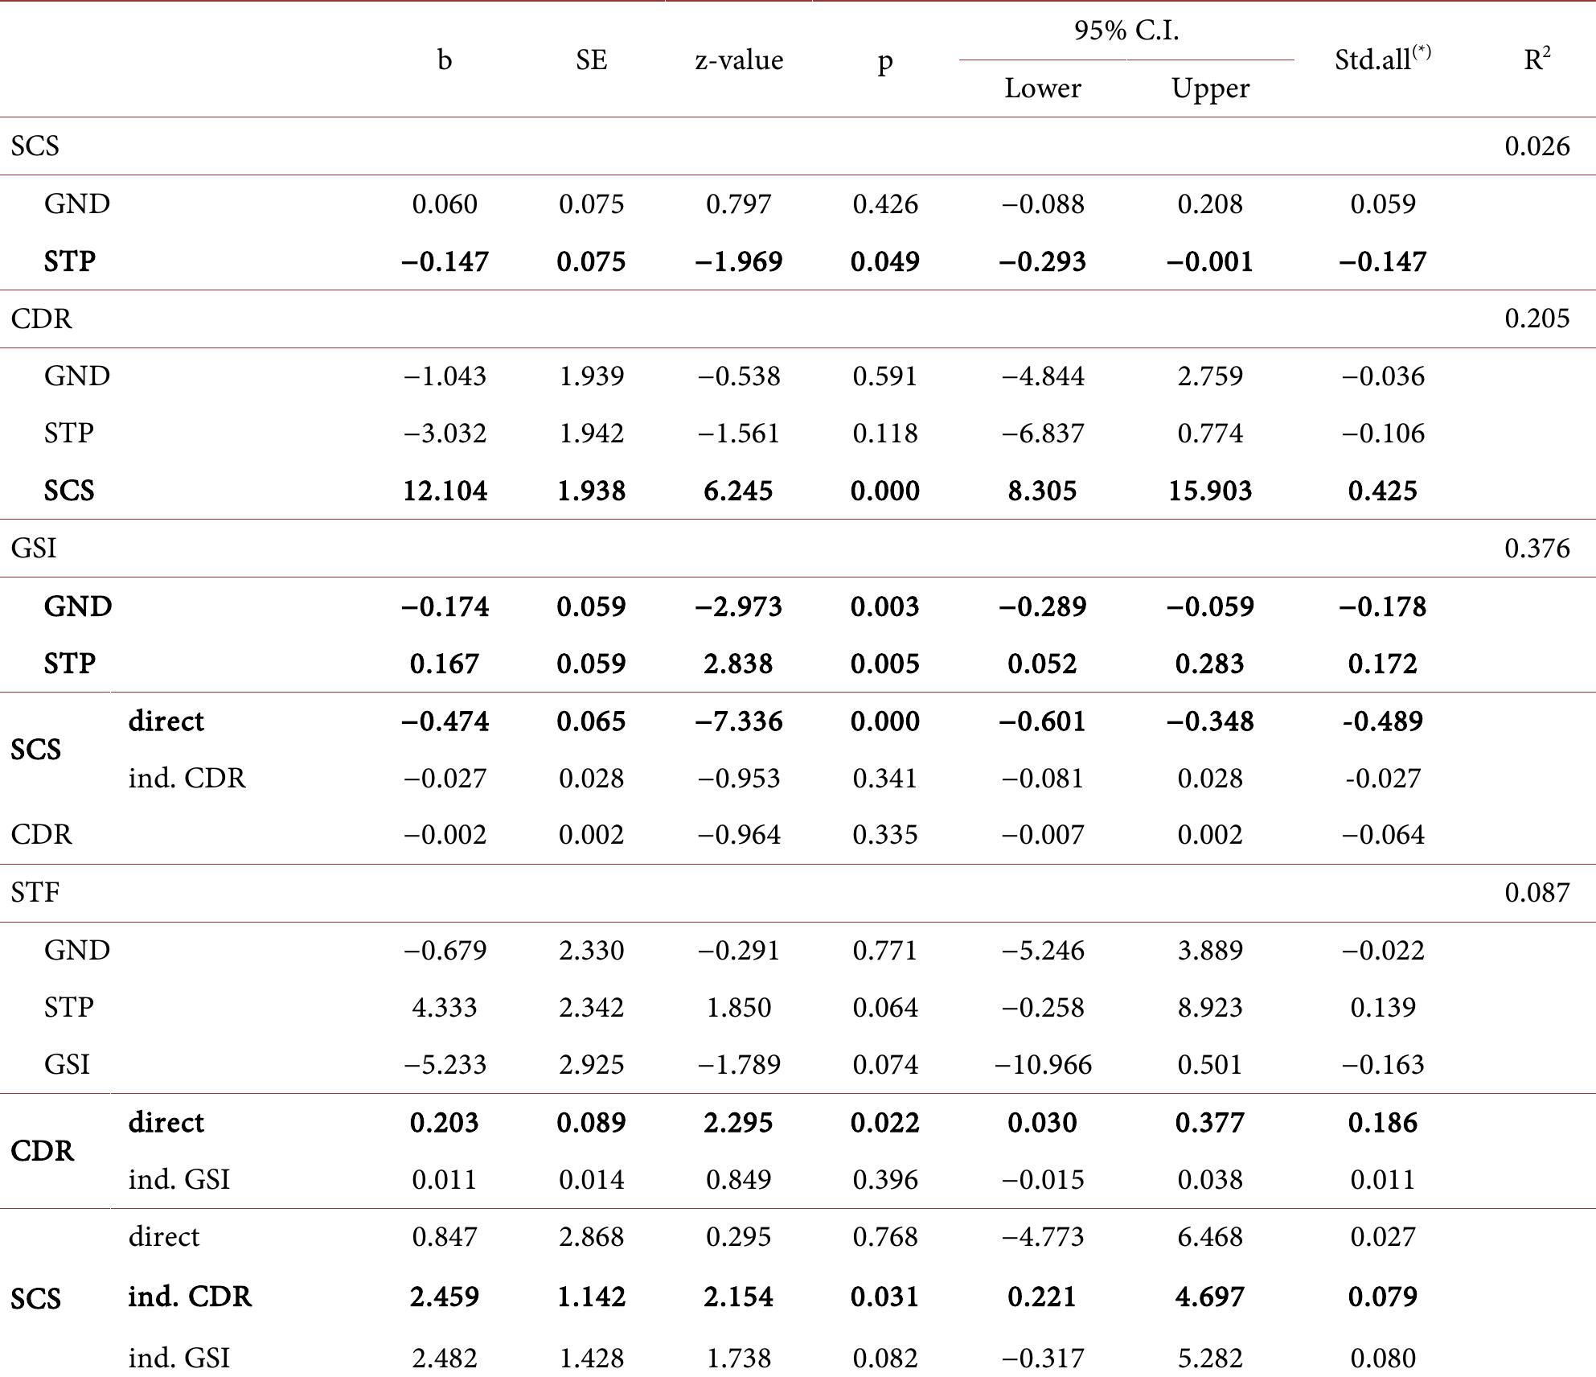1596x1377 pixels.
Task: Select the SE value 2.925
Action: (591, 1065)
